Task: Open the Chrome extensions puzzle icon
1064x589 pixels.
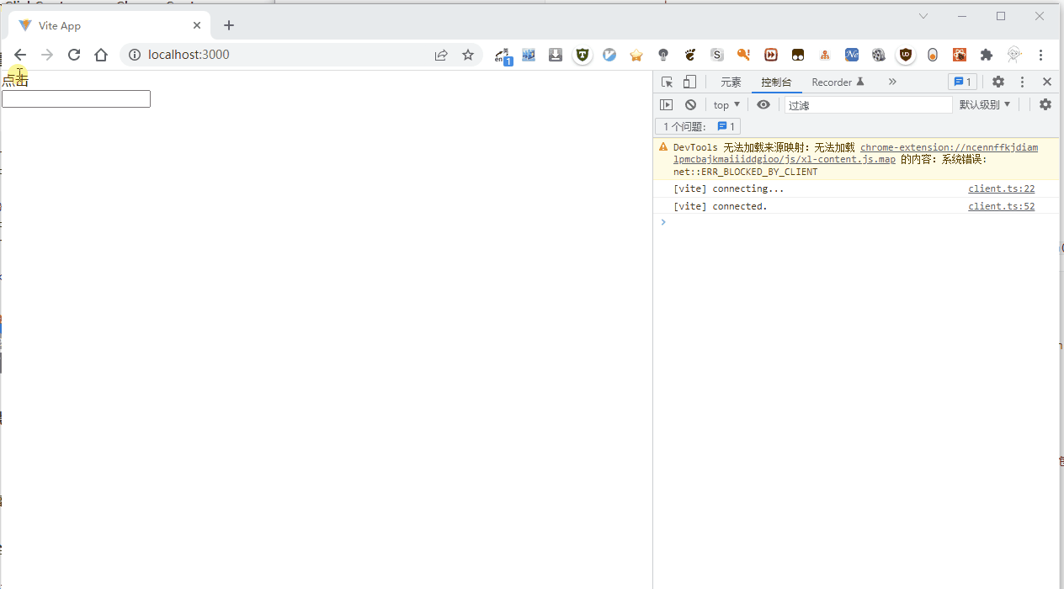Action: (x=987, y=55)
